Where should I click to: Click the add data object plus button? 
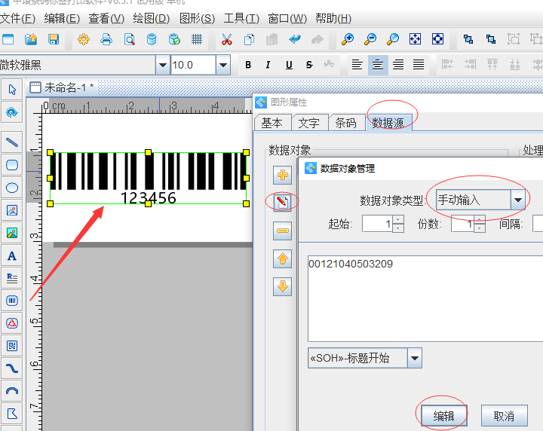(282, 175)
